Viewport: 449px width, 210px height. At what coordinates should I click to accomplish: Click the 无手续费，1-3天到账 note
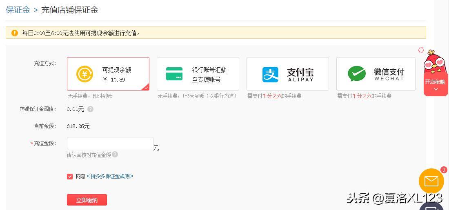(x=197, y=96)
